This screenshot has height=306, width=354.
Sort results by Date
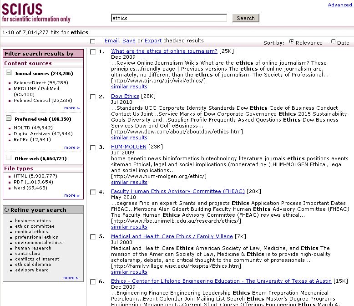coord(334,42)
